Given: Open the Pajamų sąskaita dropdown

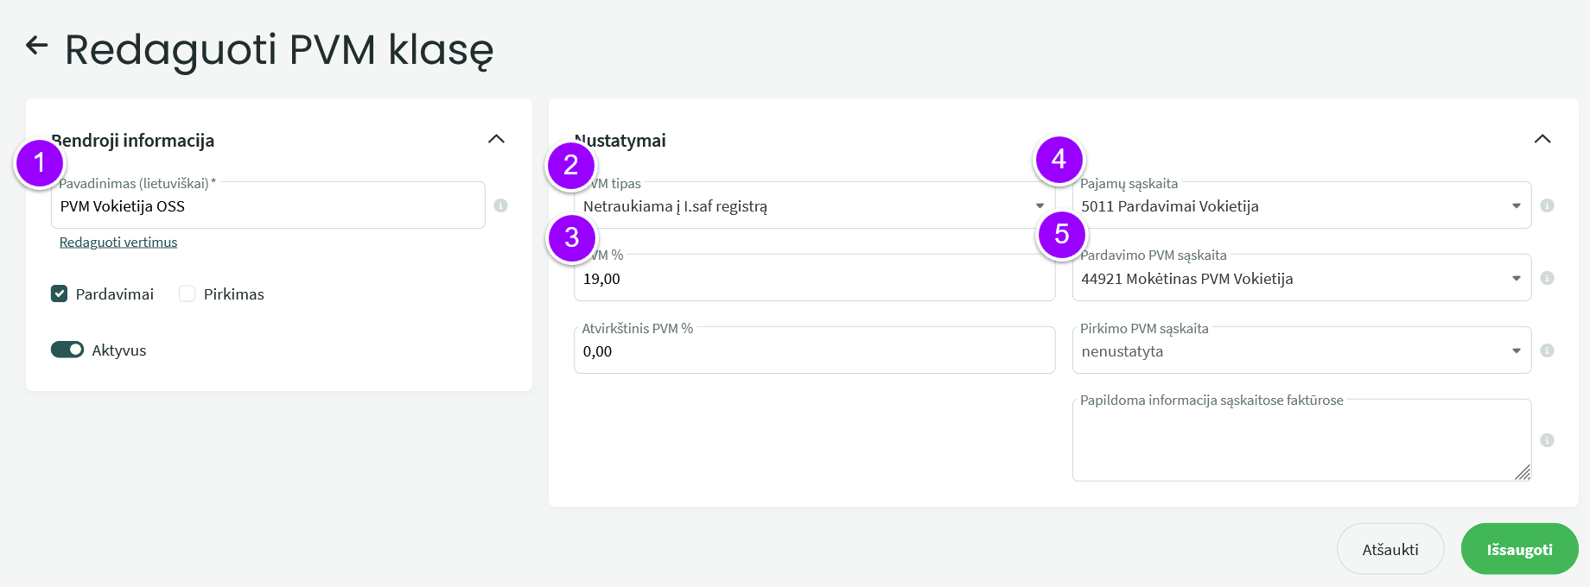Looking at the screenshot, I should coord(1301,205).
